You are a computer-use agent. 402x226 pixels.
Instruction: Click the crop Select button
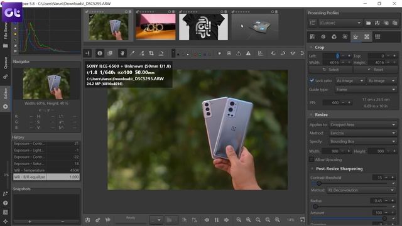[331, 70]
